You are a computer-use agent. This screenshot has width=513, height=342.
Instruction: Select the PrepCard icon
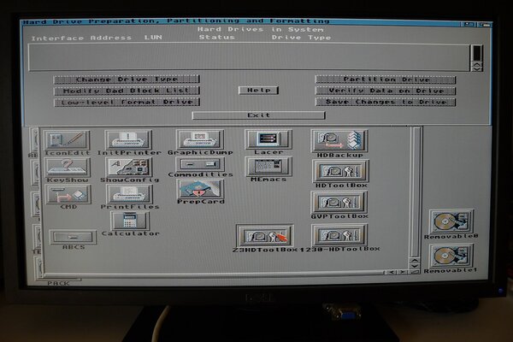(200, 189)
